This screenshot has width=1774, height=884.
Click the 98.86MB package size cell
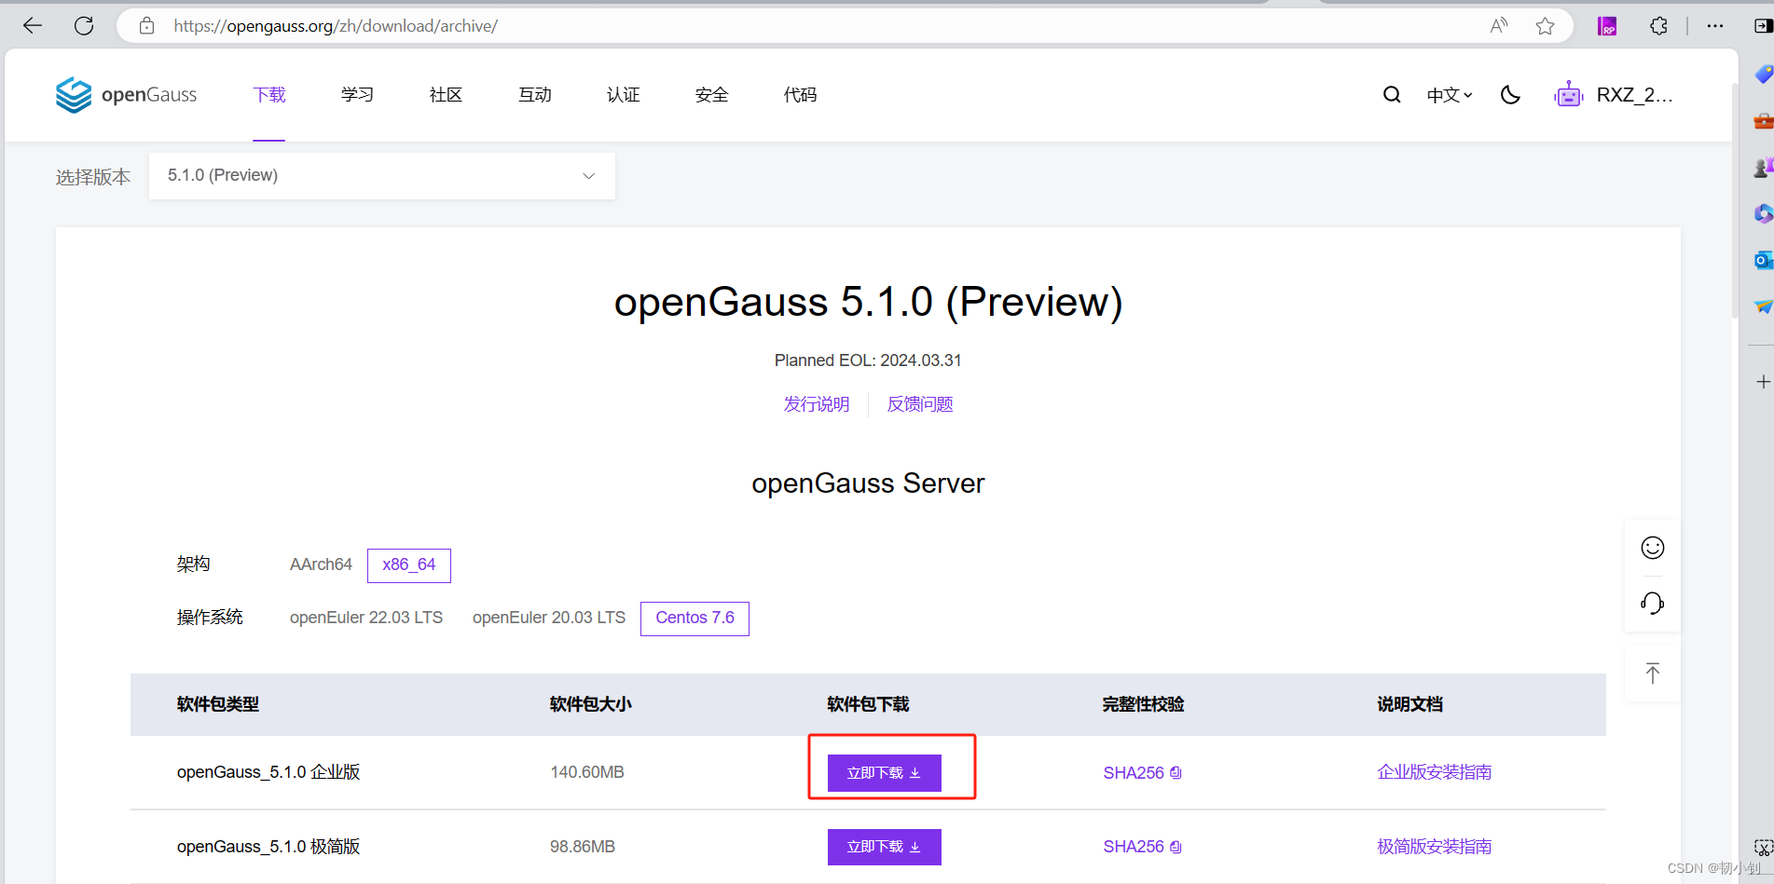583,847
